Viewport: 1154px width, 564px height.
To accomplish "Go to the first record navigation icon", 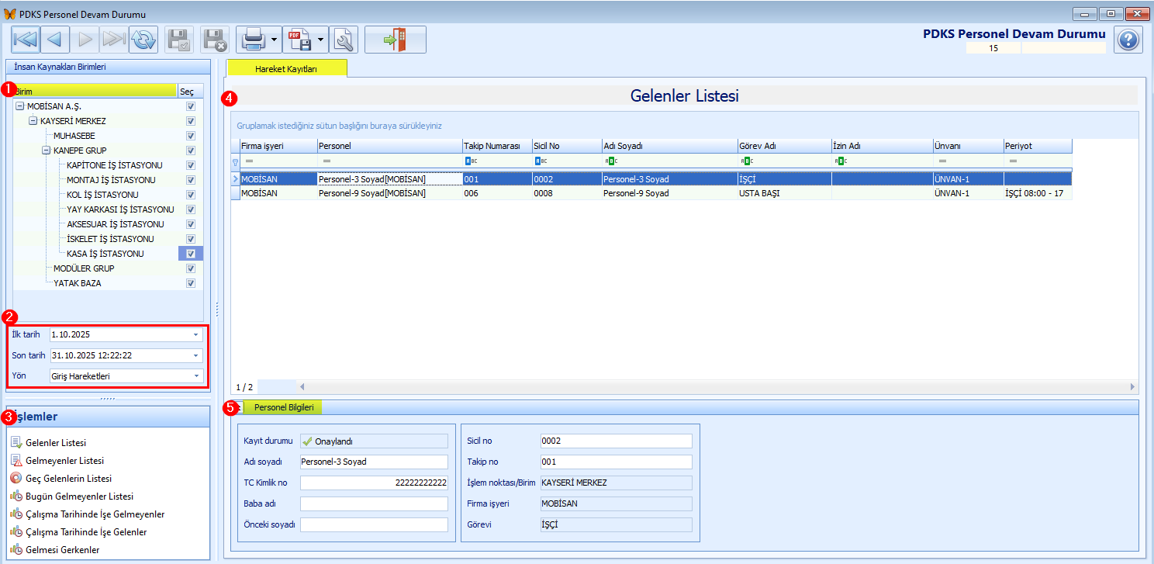I will tap(26, 40).
